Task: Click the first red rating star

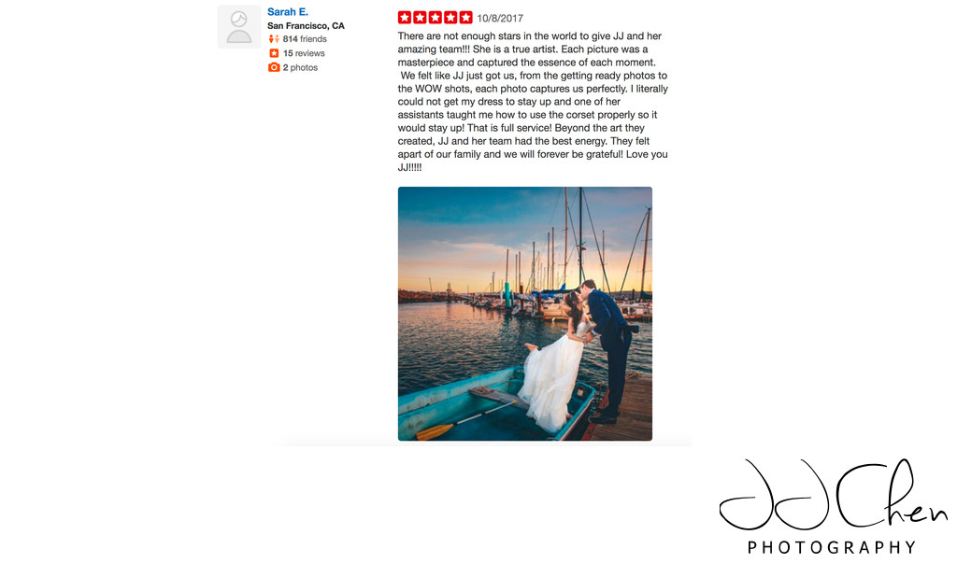Action: click(405, 18)
